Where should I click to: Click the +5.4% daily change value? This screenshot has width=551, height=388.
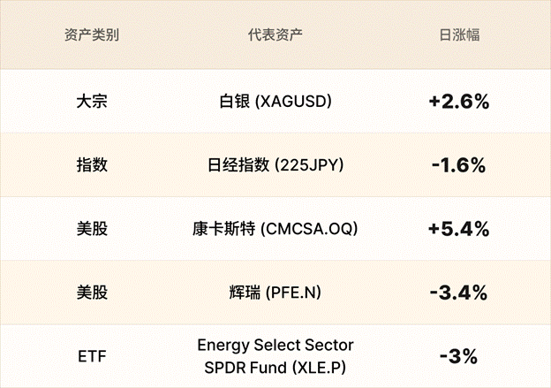coord(459,229)
